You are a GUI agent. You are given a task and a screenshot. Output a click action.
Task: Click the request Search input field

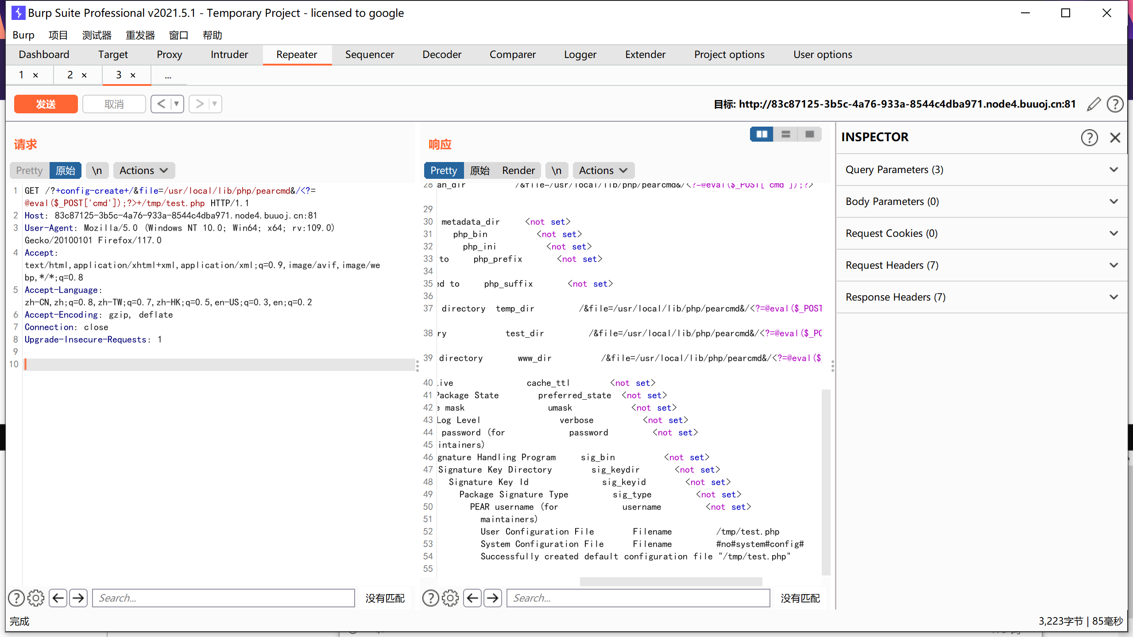[x=224, y=598]
